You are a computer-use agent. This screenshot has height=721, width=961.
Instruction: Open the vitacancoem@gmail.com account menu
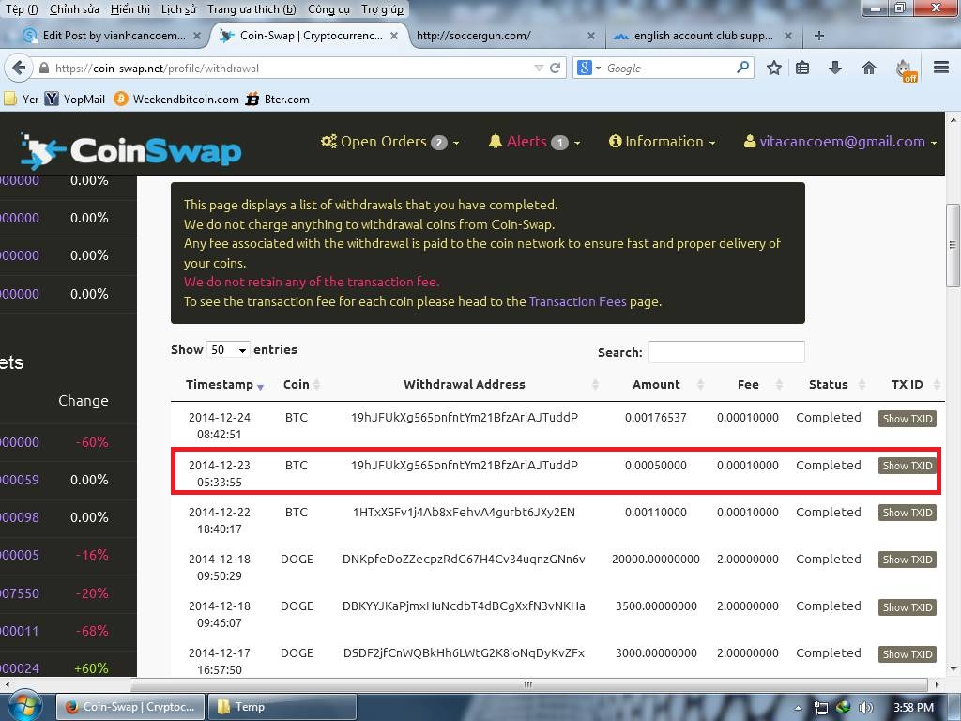coord(840,142)
